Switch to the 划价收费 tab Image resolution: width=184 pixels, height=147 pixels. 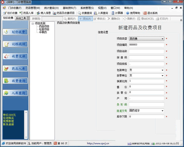coord(8,18)
